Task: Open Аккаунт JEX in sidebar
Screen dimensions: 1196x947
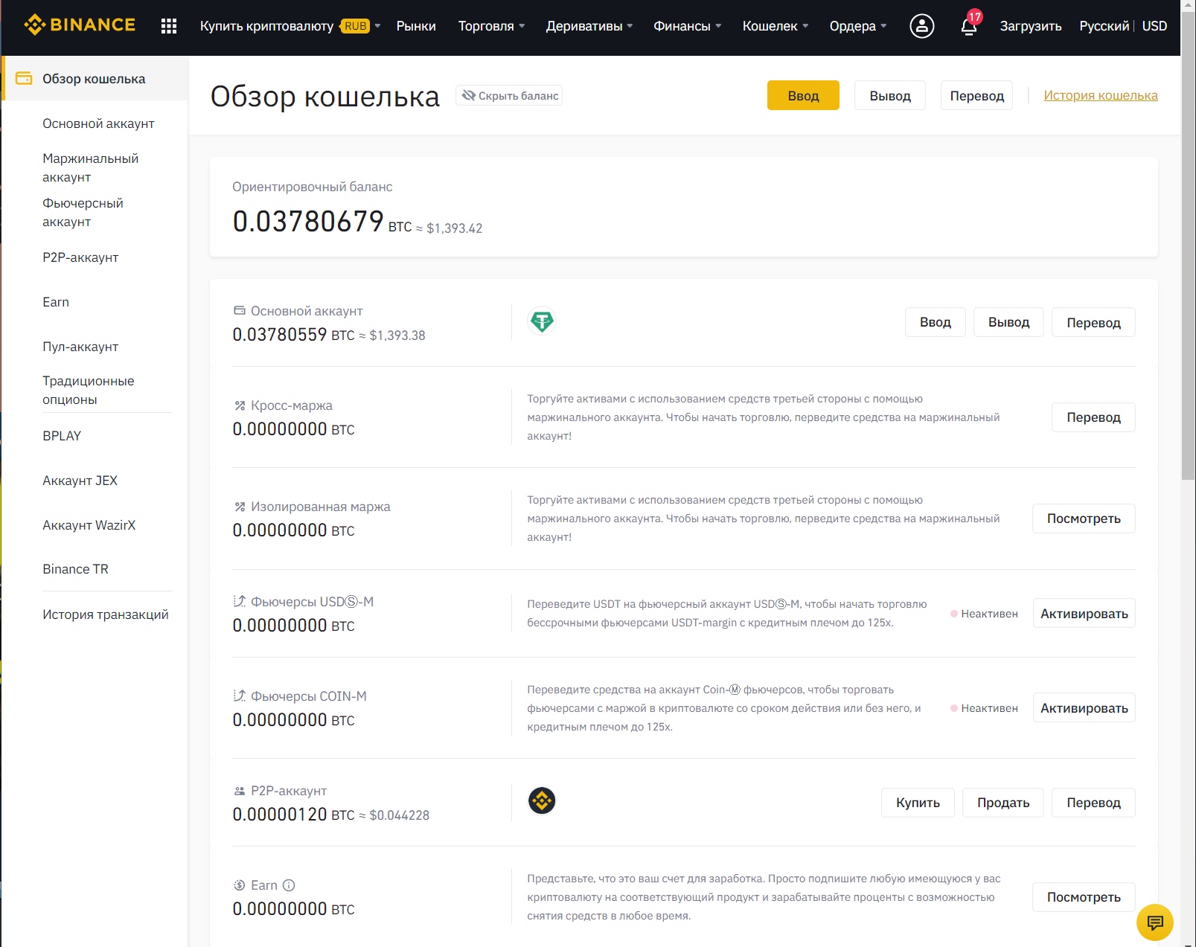Action: (80, 481)
